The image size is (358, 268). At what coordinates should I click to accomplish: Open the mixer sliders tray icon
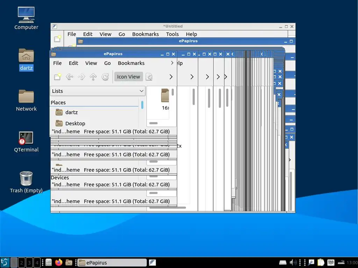point(331,262)
